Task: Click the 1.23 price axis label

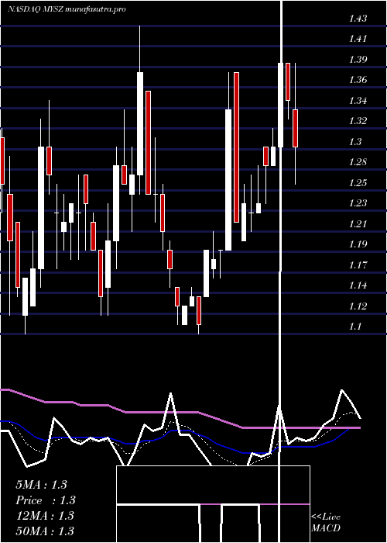Action: pos(358,203)
